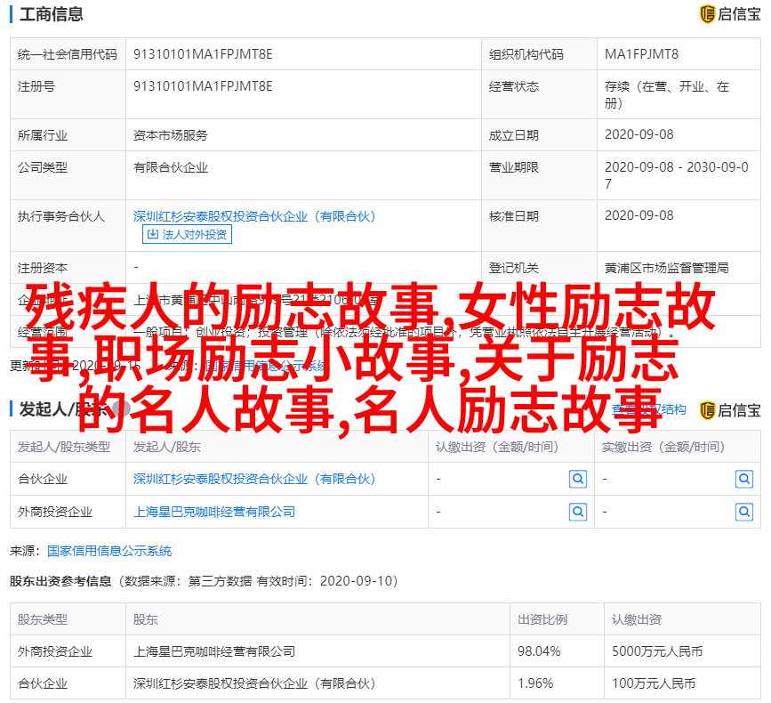Select the 统一社会信用代码 value 91310101MA1FPJMT8E
771x703 pixels.
click(x=203, y=54)
